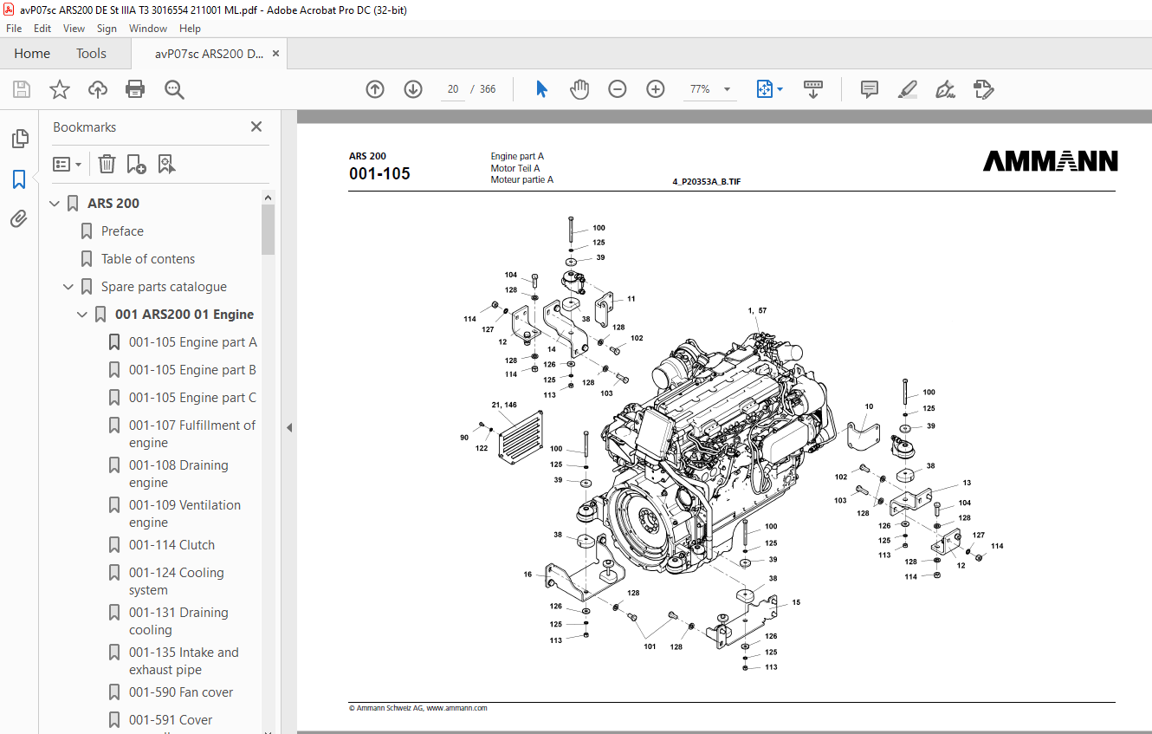
Task: Click the page number input field
Action: click(x=452, y=89)
